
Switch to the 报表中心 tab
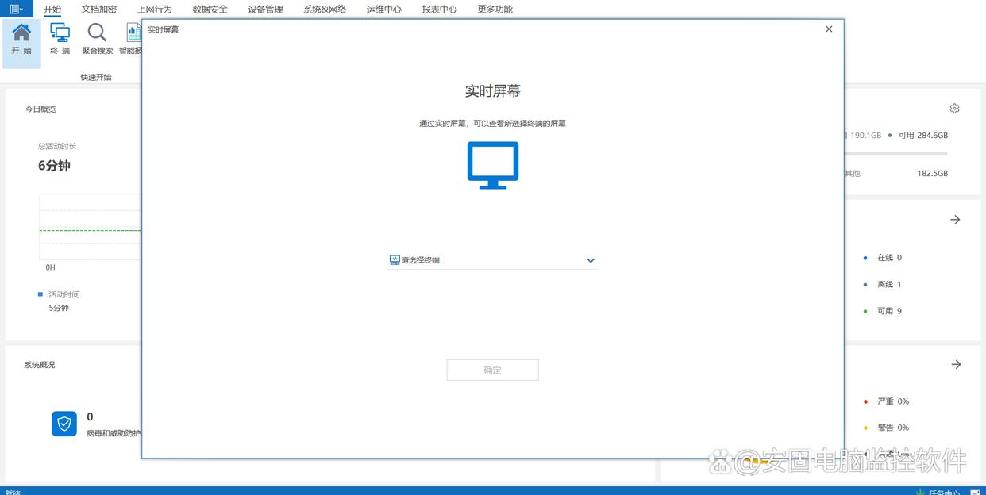click(439, 10)
